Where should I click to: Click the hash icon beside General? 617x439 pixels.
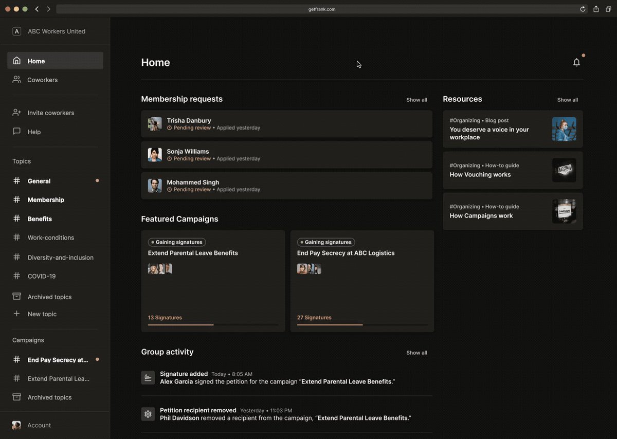17,181
